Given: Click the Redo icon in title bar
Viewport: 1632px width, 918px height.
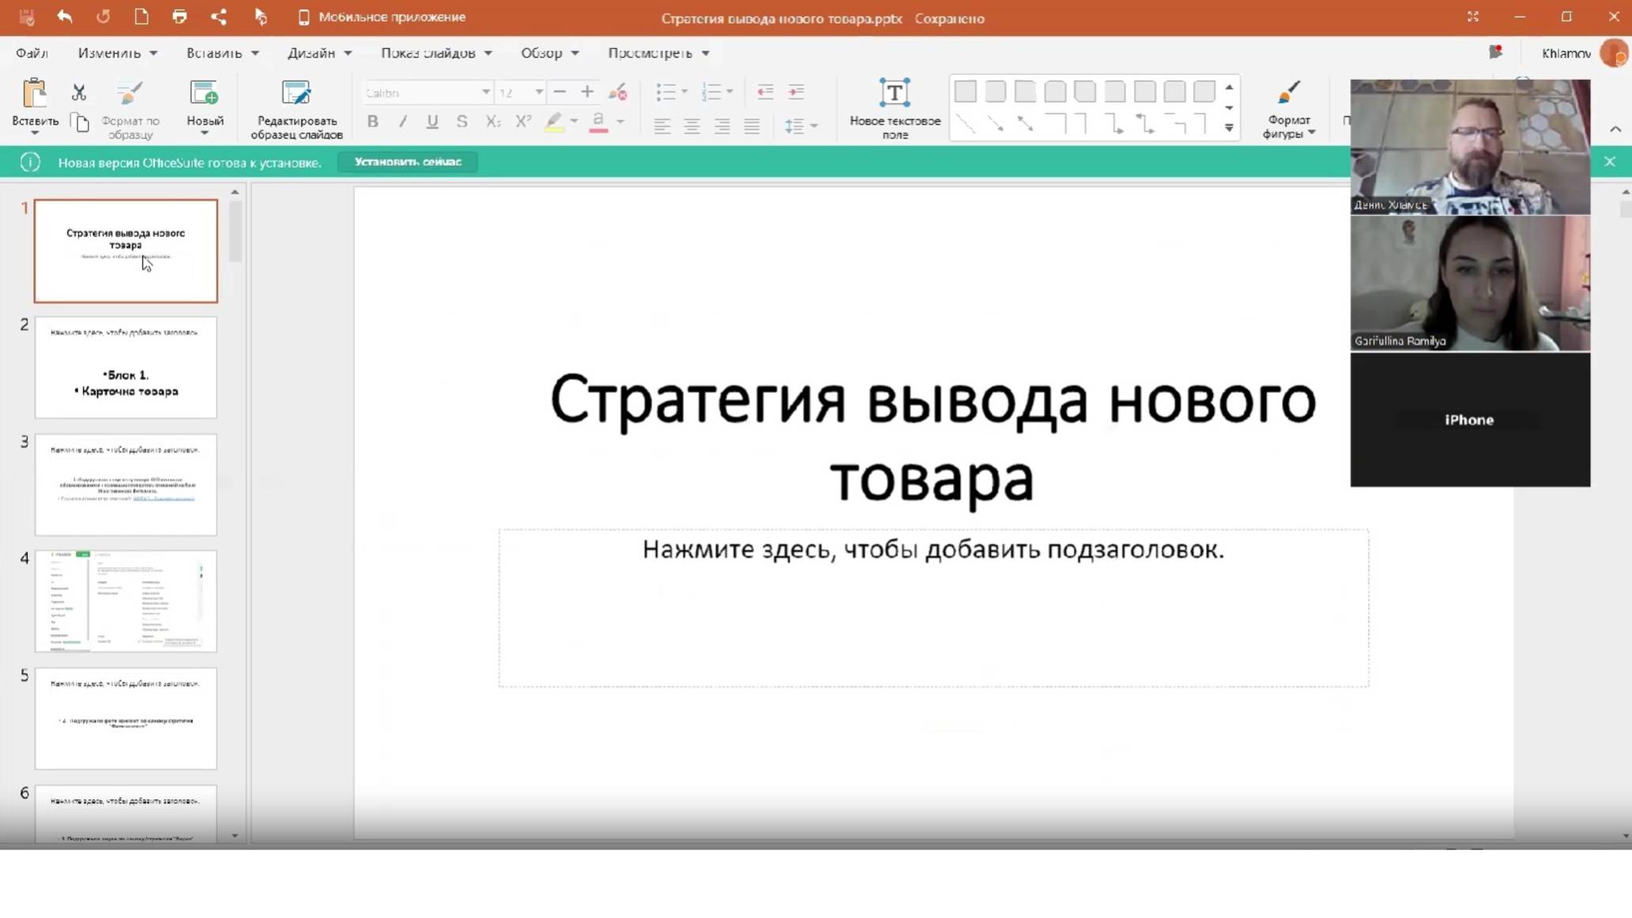Looking at the screenshot, I should click(x=103, y=17).
